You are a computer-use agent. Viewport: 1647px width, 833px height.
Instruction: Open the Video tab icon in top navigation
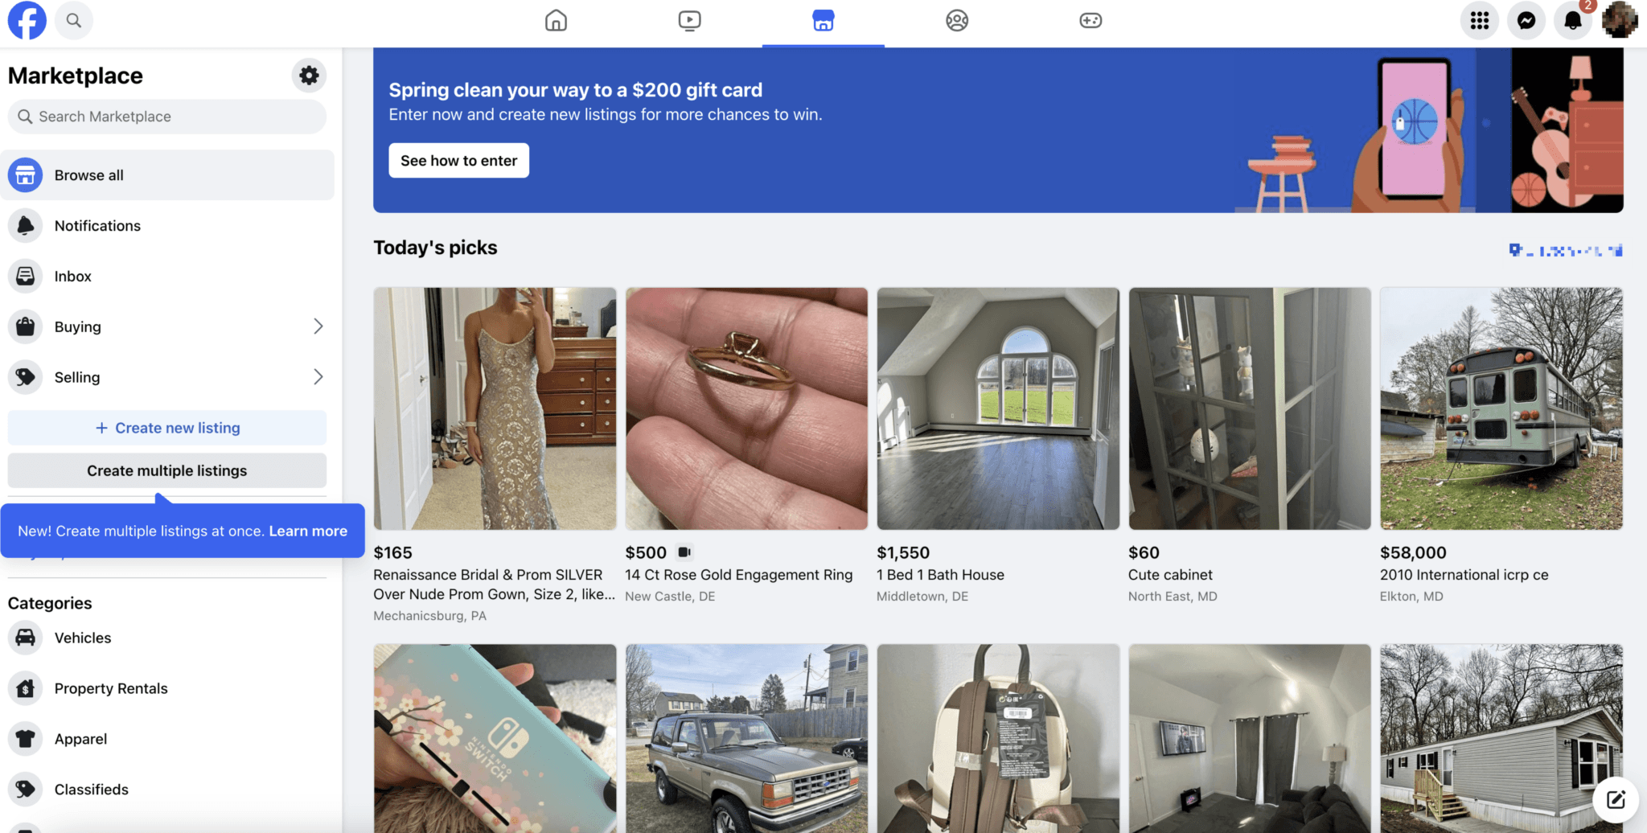pyautogui.click(x=689, y=20)
